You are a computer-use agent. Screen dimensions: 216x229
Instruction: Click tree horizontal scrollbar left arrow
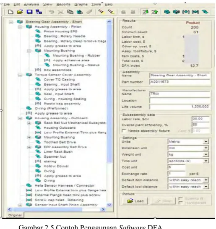click(x=10, y=209)
